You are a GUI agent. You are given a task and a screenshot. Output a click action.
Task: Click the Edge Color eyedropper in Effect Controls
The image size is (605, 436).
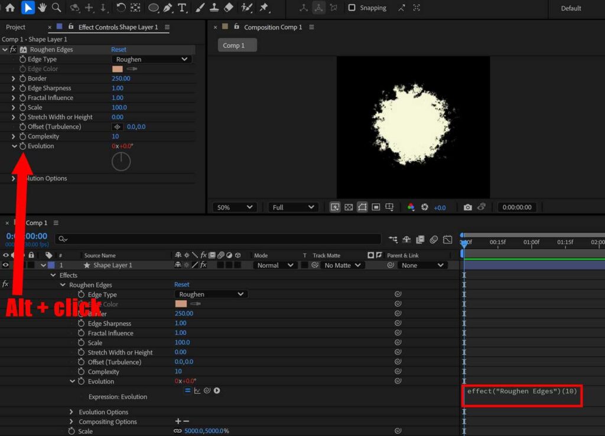click(x=132, y=69)
